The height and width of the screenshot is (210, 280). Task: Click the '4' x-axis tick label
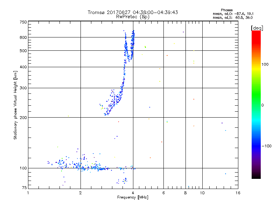(x=133, y=193)
